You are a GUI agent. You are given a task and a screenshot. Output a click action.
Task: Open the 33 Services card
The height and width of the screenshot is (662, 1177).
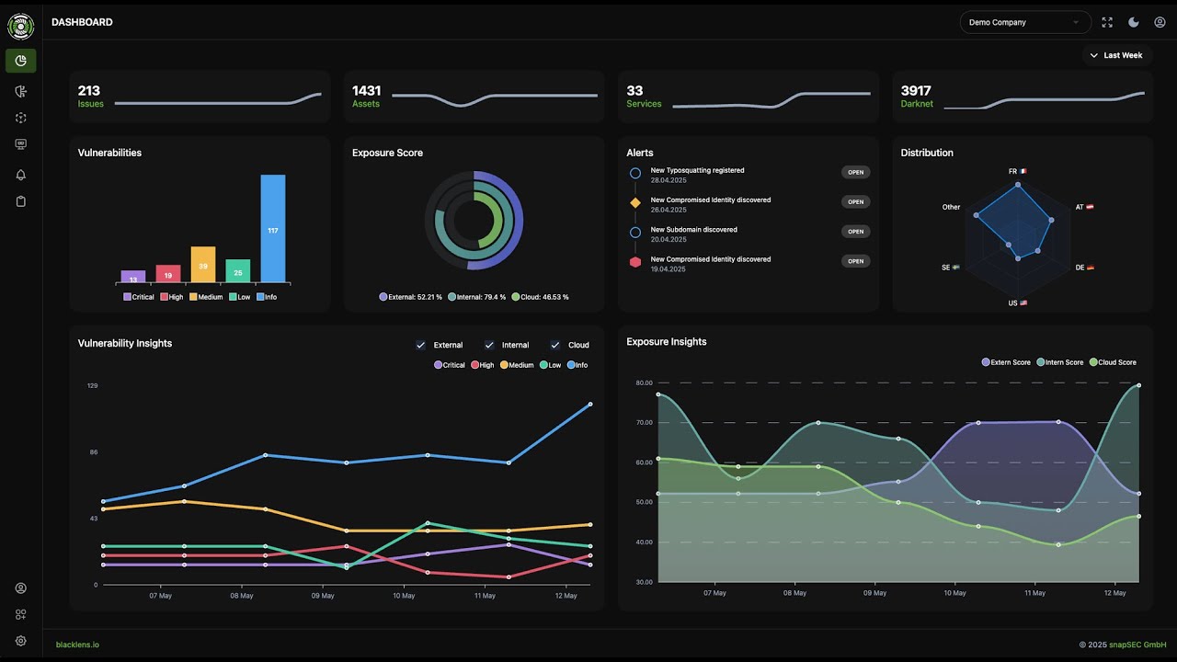pyautogui.click(x=748, y=97)
